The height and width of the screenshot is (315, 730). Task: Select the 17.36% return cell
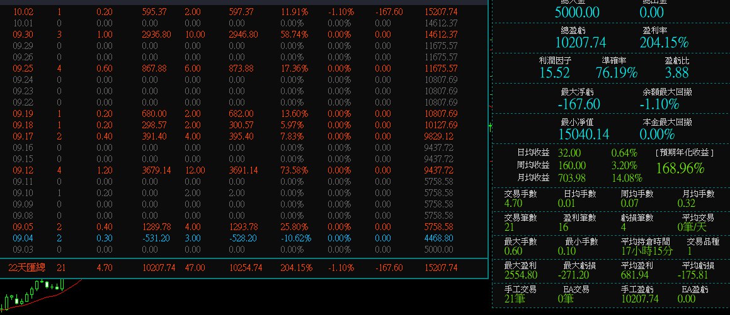(x=294, y=69)
